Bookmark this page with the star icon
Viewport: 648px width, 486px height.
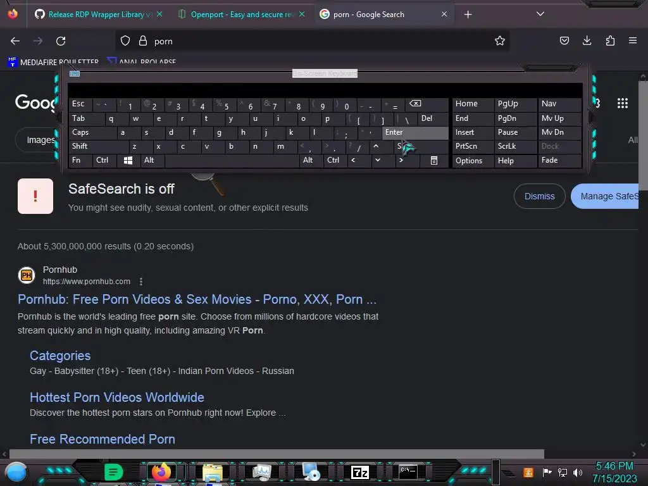[x=500, y=41]
